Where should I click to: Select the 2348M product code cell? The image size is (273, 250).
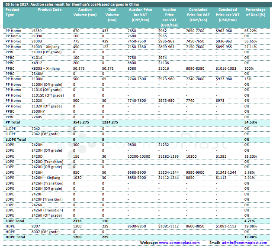(x=38, y=74)
